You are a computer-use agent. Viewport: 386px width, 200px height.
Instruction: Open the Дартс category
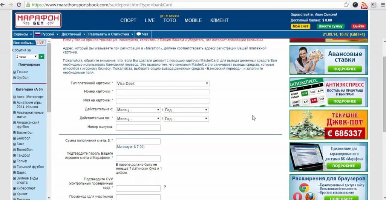click(x=21, y=173)
